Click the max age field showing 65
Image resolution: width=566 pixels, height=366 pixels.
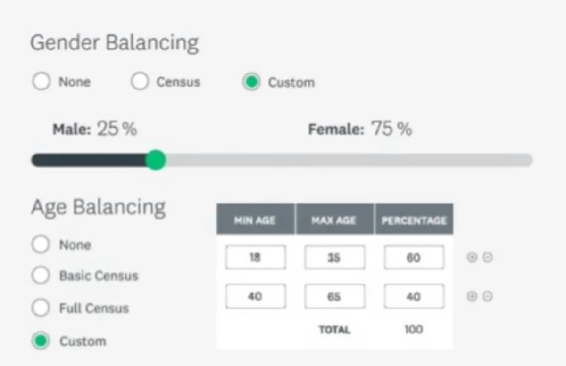334,296
